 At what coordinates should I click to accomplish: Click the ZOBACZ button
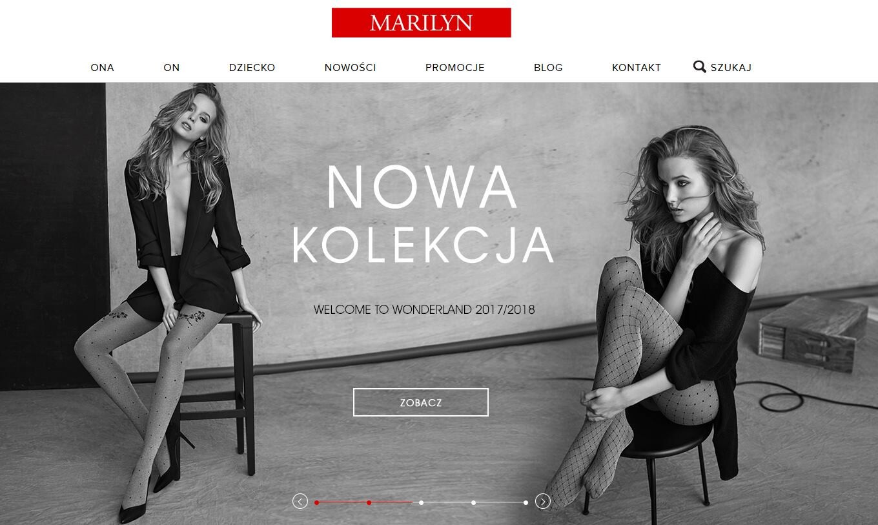click(421, 402)
